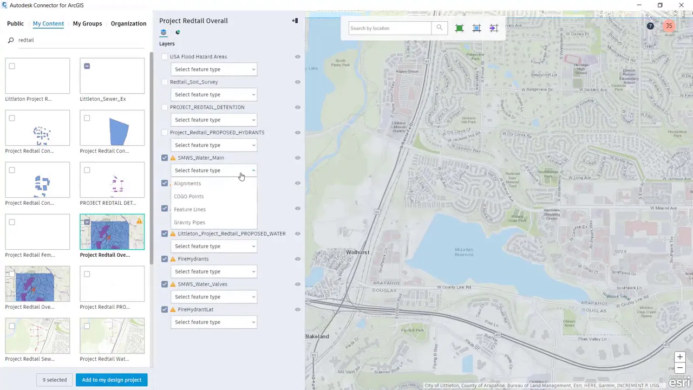Image resolution: width=693 pixels, height=390 pixels.
Task: Select the Project Redtail Sew... thumbnail
Action: (37, 336)
